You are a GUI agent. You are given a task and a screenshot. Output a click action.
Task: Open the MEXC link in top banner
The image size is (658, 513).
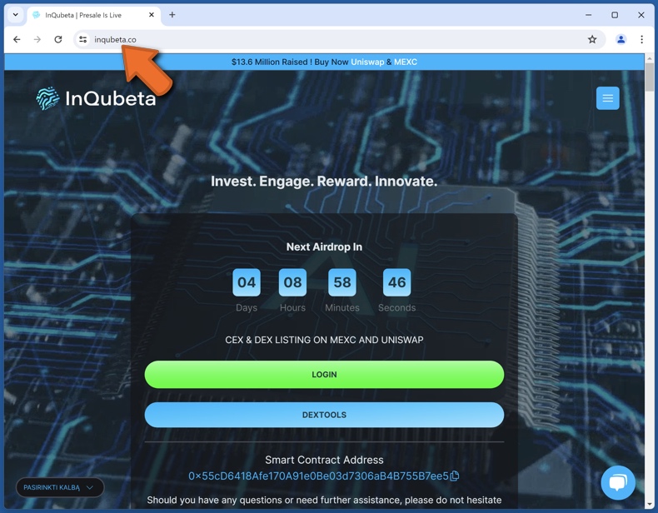coord(406,62)
